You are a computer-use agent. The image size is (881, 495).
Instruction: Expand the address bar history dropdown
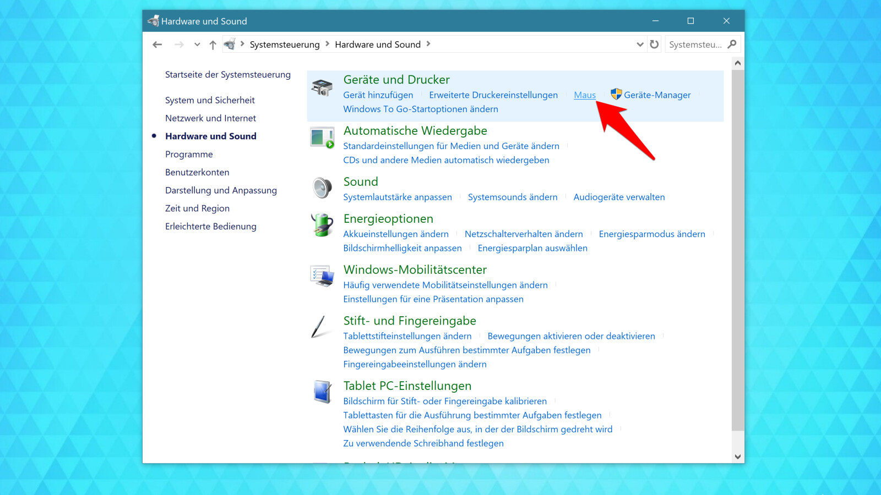coord(640,45)
